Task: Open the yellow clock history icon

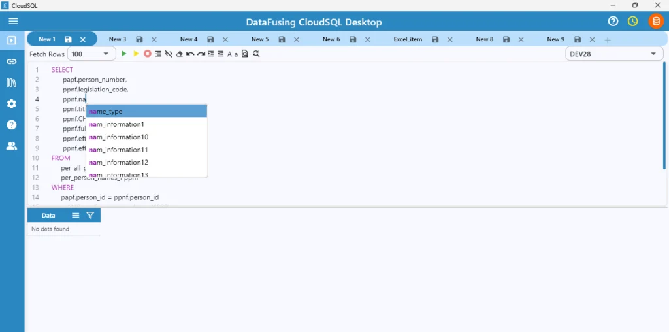Action: coord(632,22)
